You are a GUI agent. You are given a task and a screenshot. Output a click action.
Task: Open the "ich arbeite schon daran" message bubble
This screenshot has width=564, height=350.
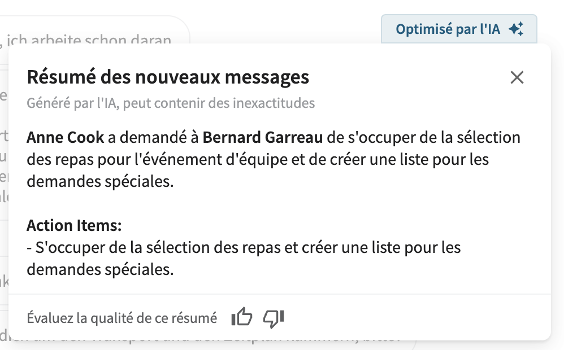tap(90, 41)
